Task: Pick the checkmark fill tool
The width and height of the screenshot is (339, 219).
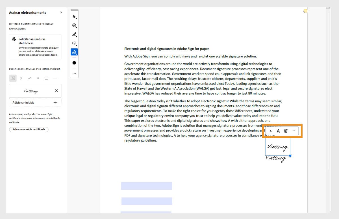Action: click(x=29, y=78)
